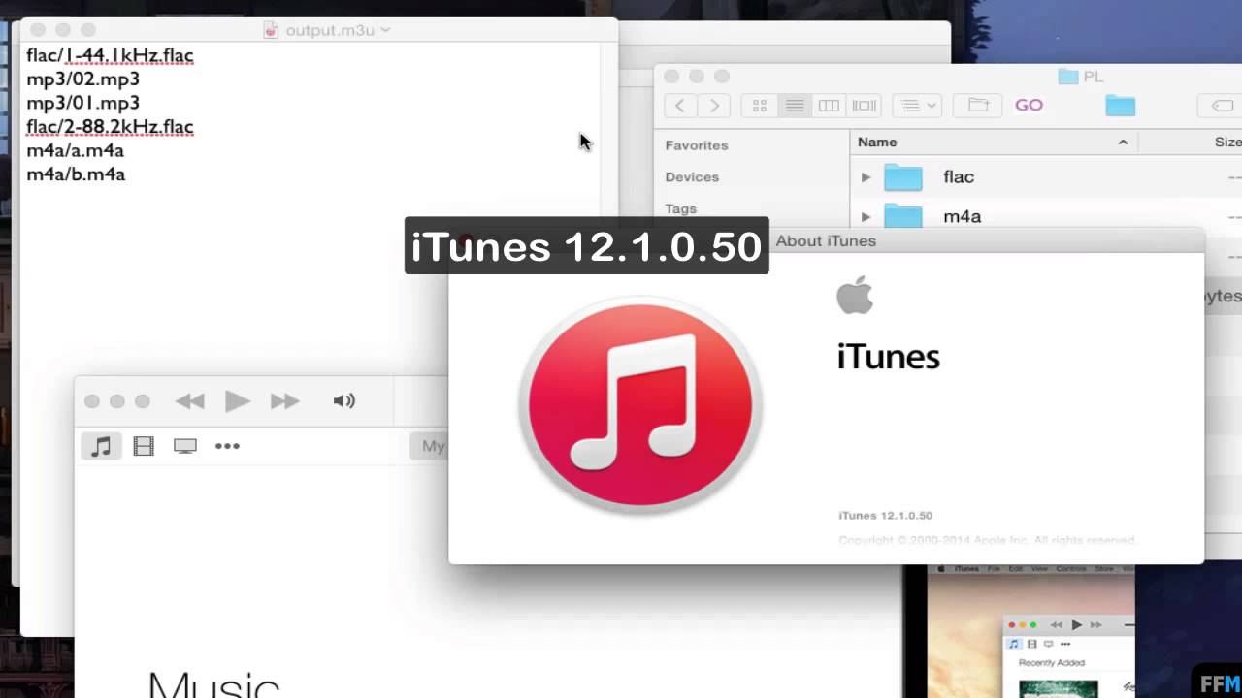Click the flac folder name in Finder
The image size is (1242, 698).
point(959,177)
